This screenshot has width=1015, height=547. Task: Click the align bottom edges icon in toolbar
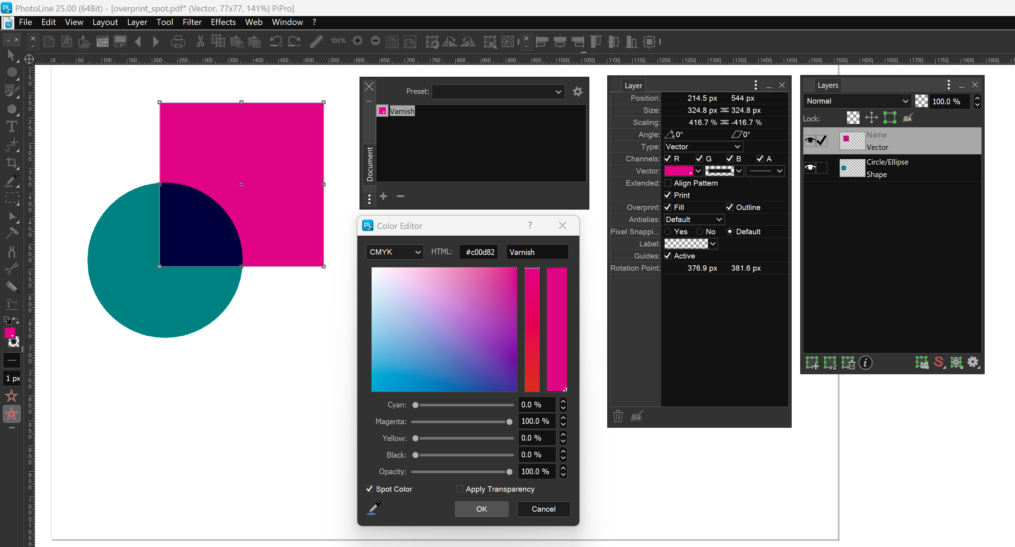(x=631, y=41)
